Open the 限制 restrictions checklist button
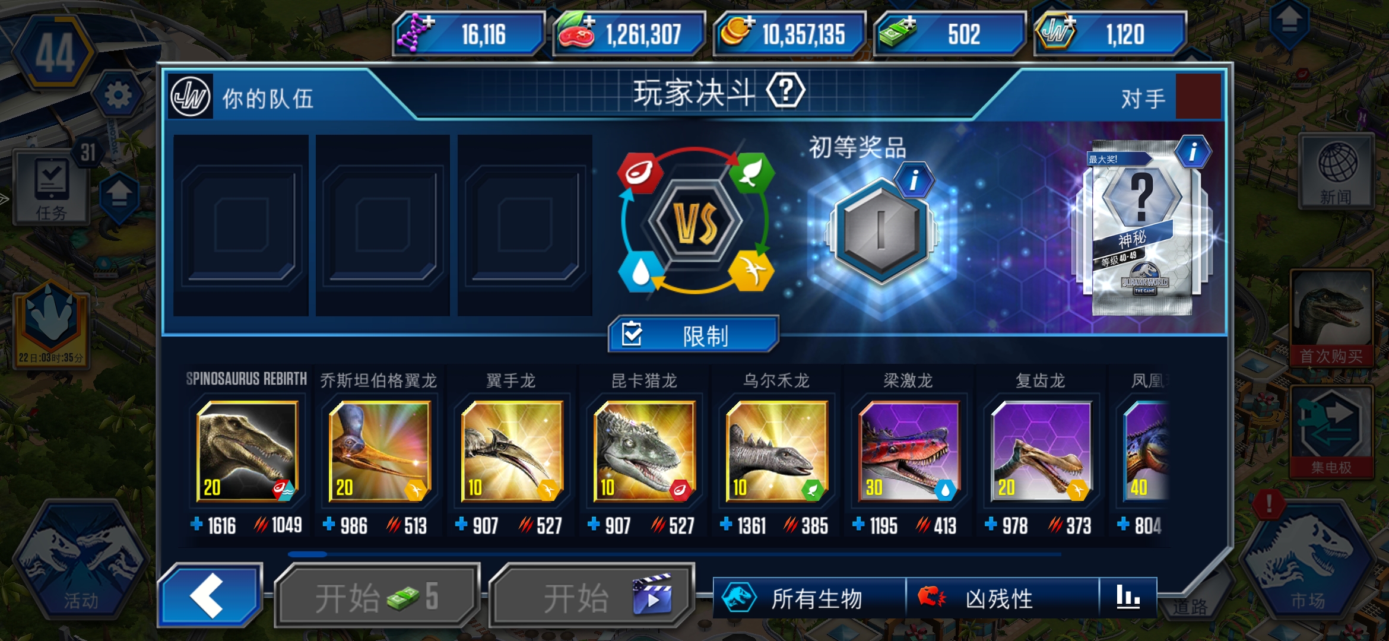 point(693,335)
